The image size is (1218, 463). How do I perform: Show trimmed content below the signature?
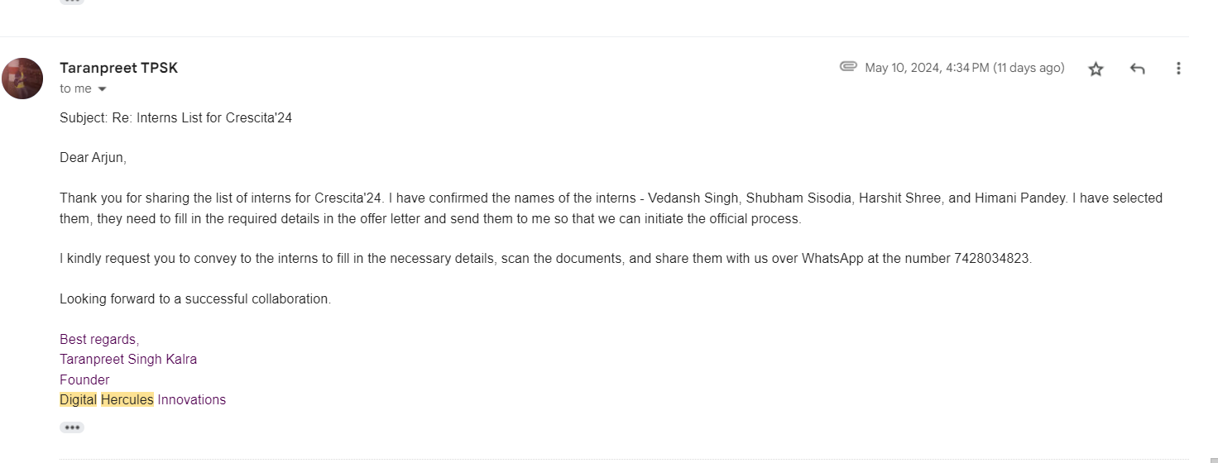pos(72,427)
